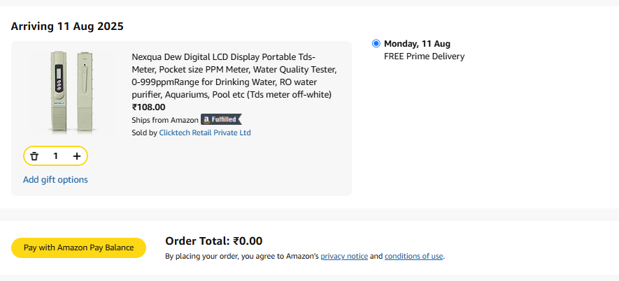Viewport: 619px width, 281px height.
Task: Increase quantity with the plus icon
Action: click(77, 156)
